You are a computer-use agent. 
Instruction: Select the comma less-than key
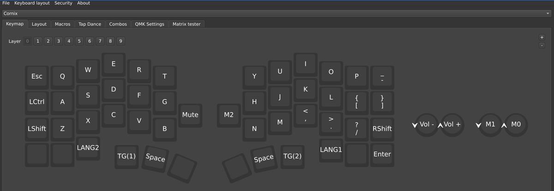pos(305,116)
